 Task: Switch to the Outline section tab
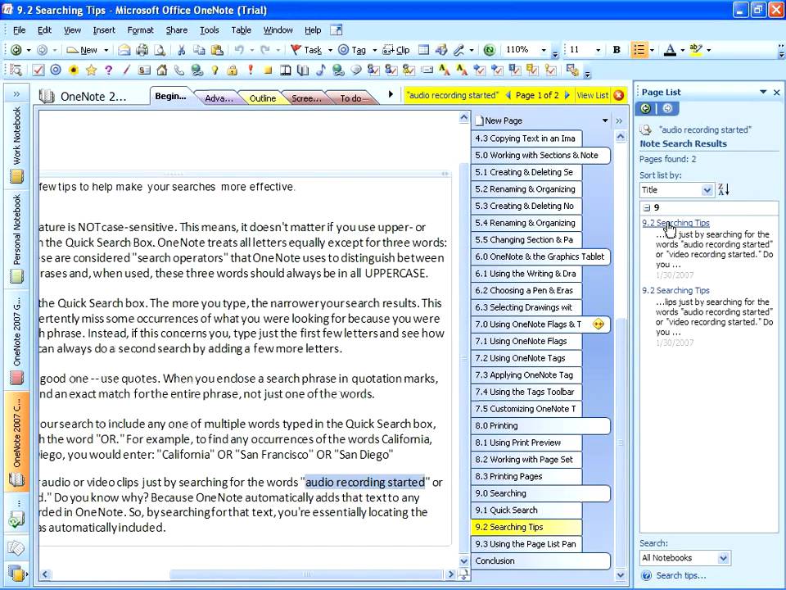point(263,98)
